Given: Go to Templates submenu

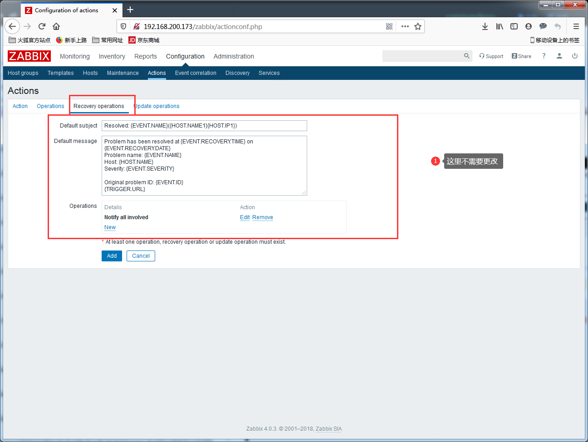Looking at the screenshot, I should (61, 73).
